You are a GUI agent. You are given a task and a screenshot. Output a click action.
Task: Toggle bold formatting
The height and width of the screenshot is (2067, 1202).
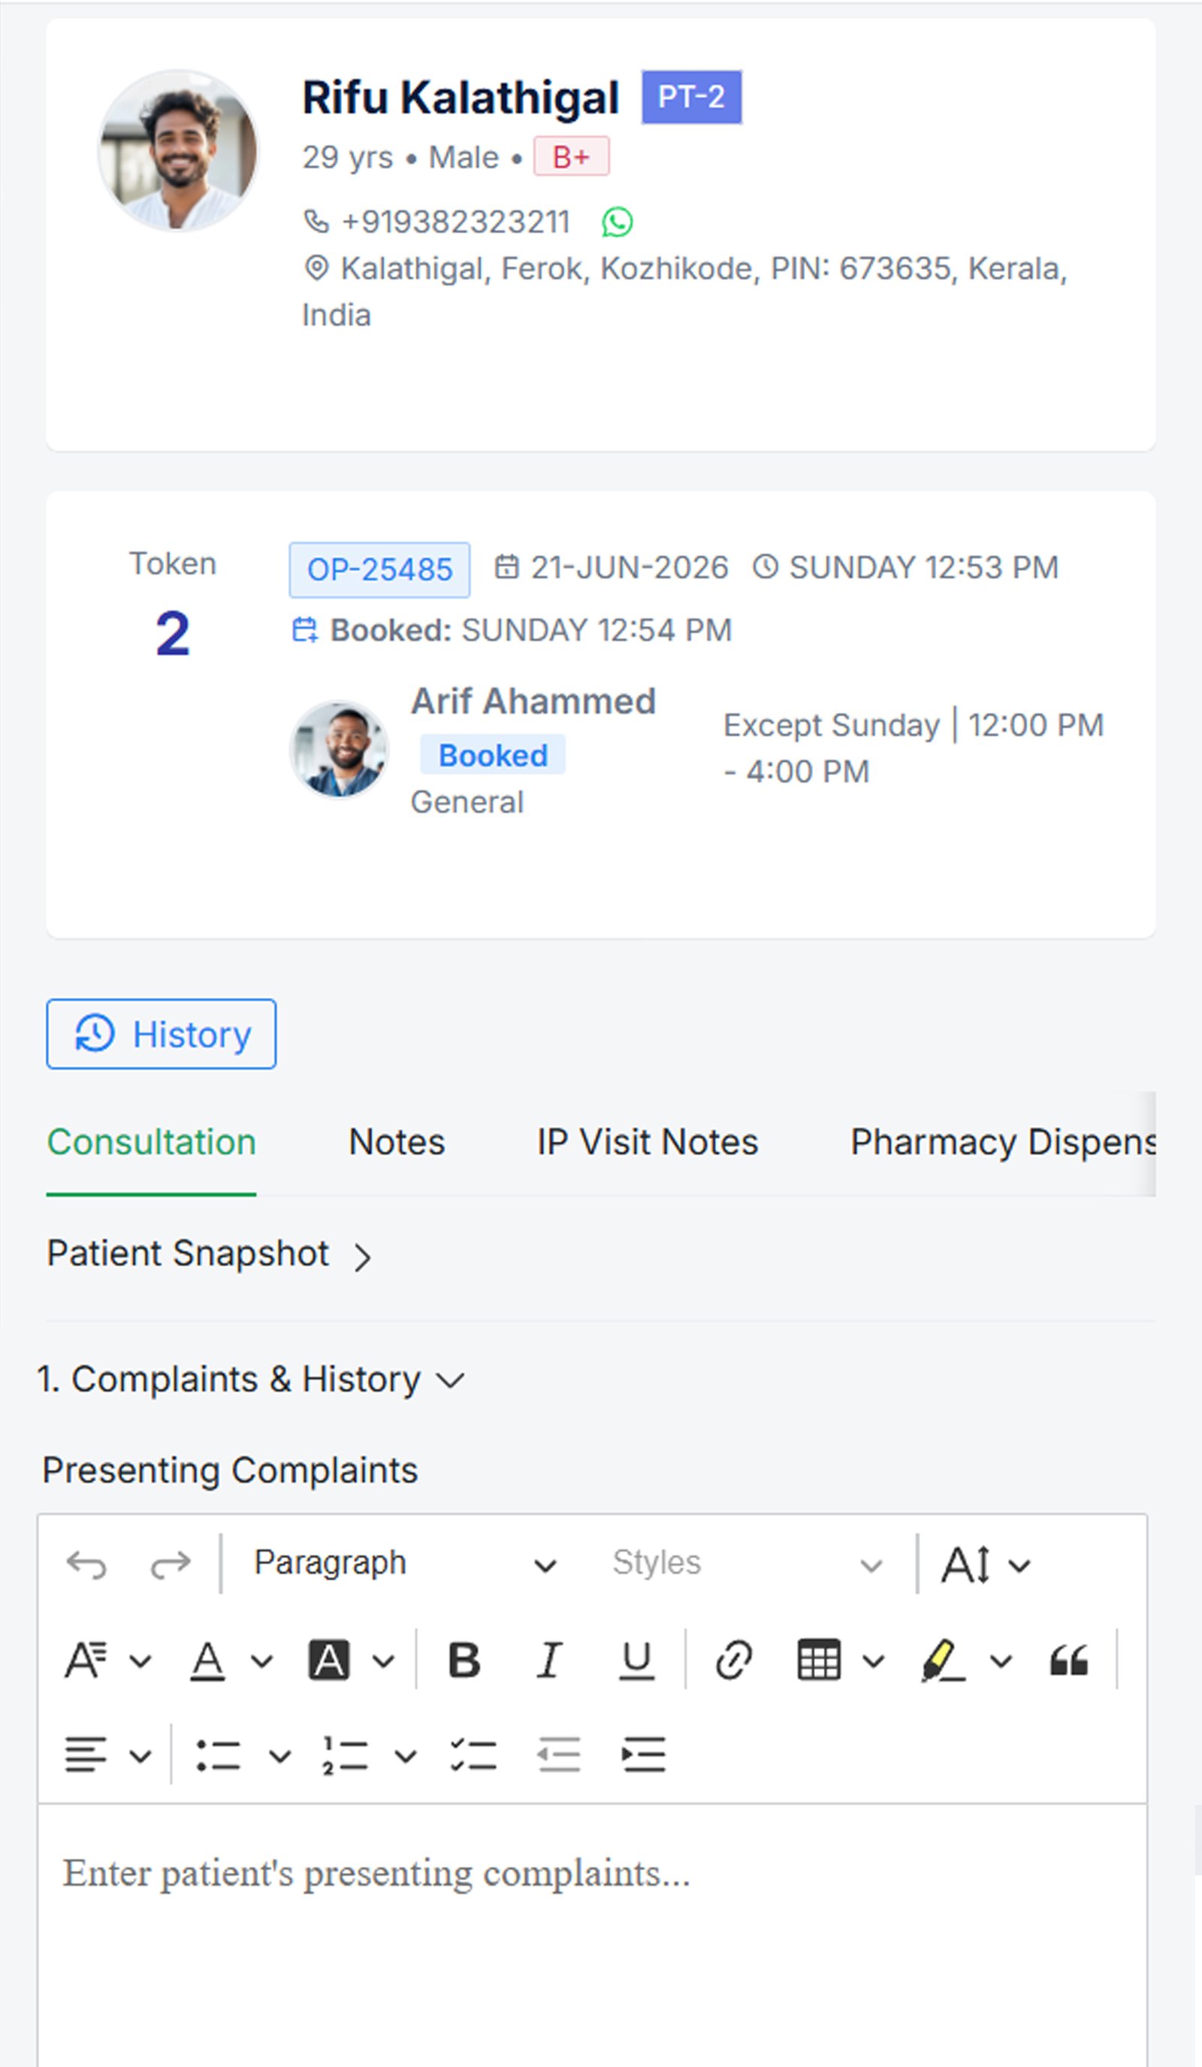pyautogui.click(x=464, y=1661)
